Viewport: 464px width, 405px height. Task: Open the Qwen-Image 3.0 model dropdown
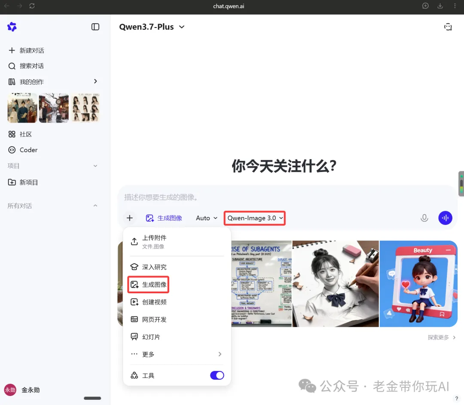pyautogui.click(x=255, y=218)
